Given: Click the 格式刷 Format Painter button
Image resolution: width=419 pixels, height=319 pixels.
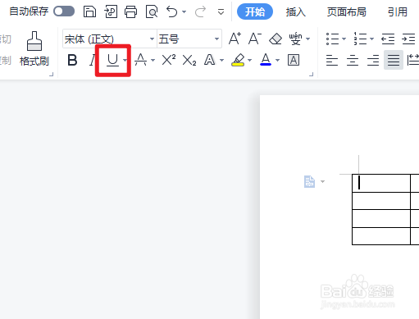Looking at the screenshot, I should tap(34, 48).
